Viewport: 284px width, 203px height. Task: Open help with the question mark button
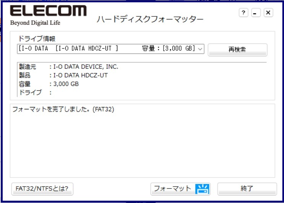243,13
